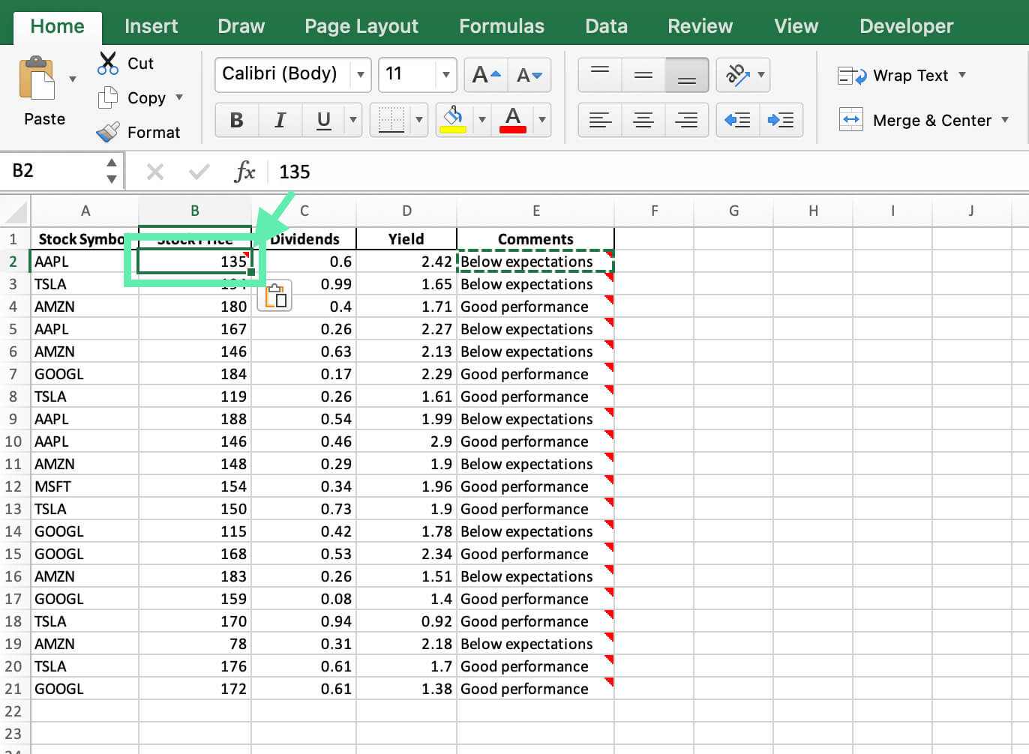Click cell with MSFT symbol
The height and width of the screenshot is (754, 1029).
click(85, 486)
